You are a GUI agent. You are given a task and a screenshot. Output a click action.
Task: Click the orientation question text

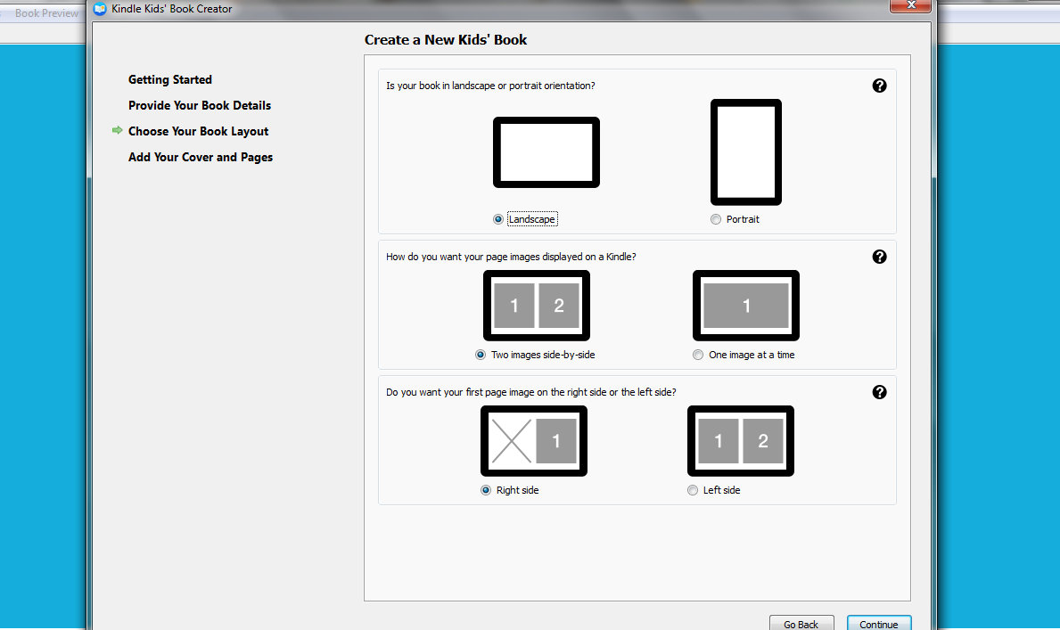[491, 86]
